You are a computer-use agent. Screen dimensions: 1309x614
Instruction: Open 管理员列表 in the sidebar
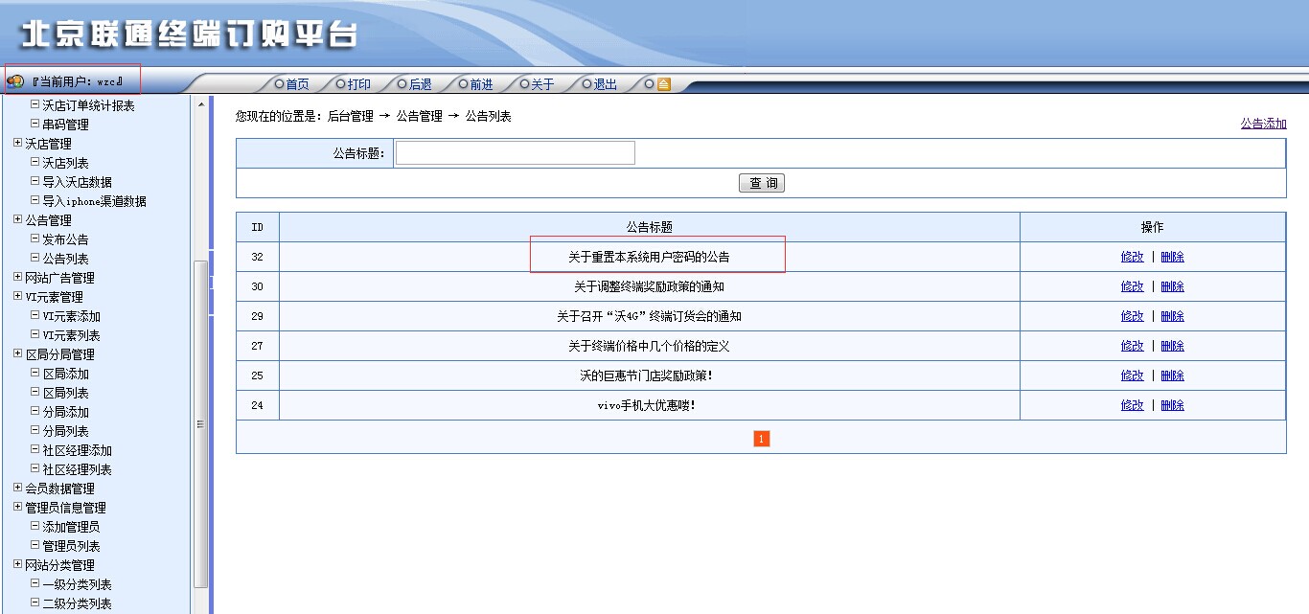pyautogui.click(x=71, y=546)
